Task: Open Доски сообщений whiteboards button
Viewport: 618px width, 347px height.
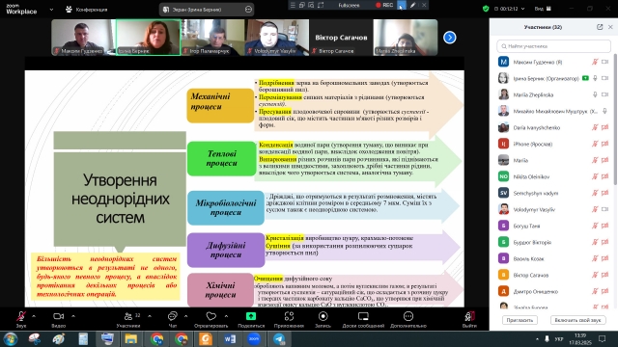Action: click(363, 319)
